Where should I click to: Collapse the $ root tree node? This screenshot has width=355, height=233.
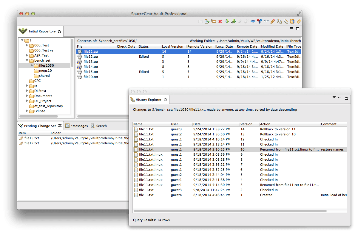tap(22, 40)
